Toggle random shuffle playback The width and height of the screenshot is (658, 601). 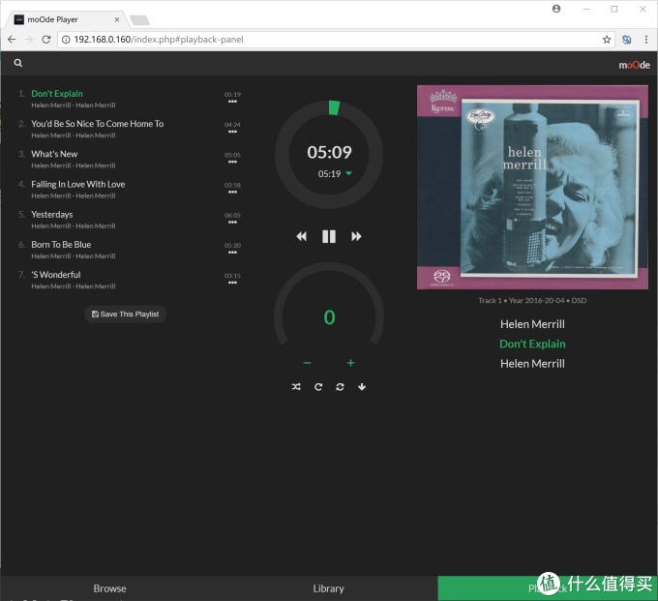[296, 387]
